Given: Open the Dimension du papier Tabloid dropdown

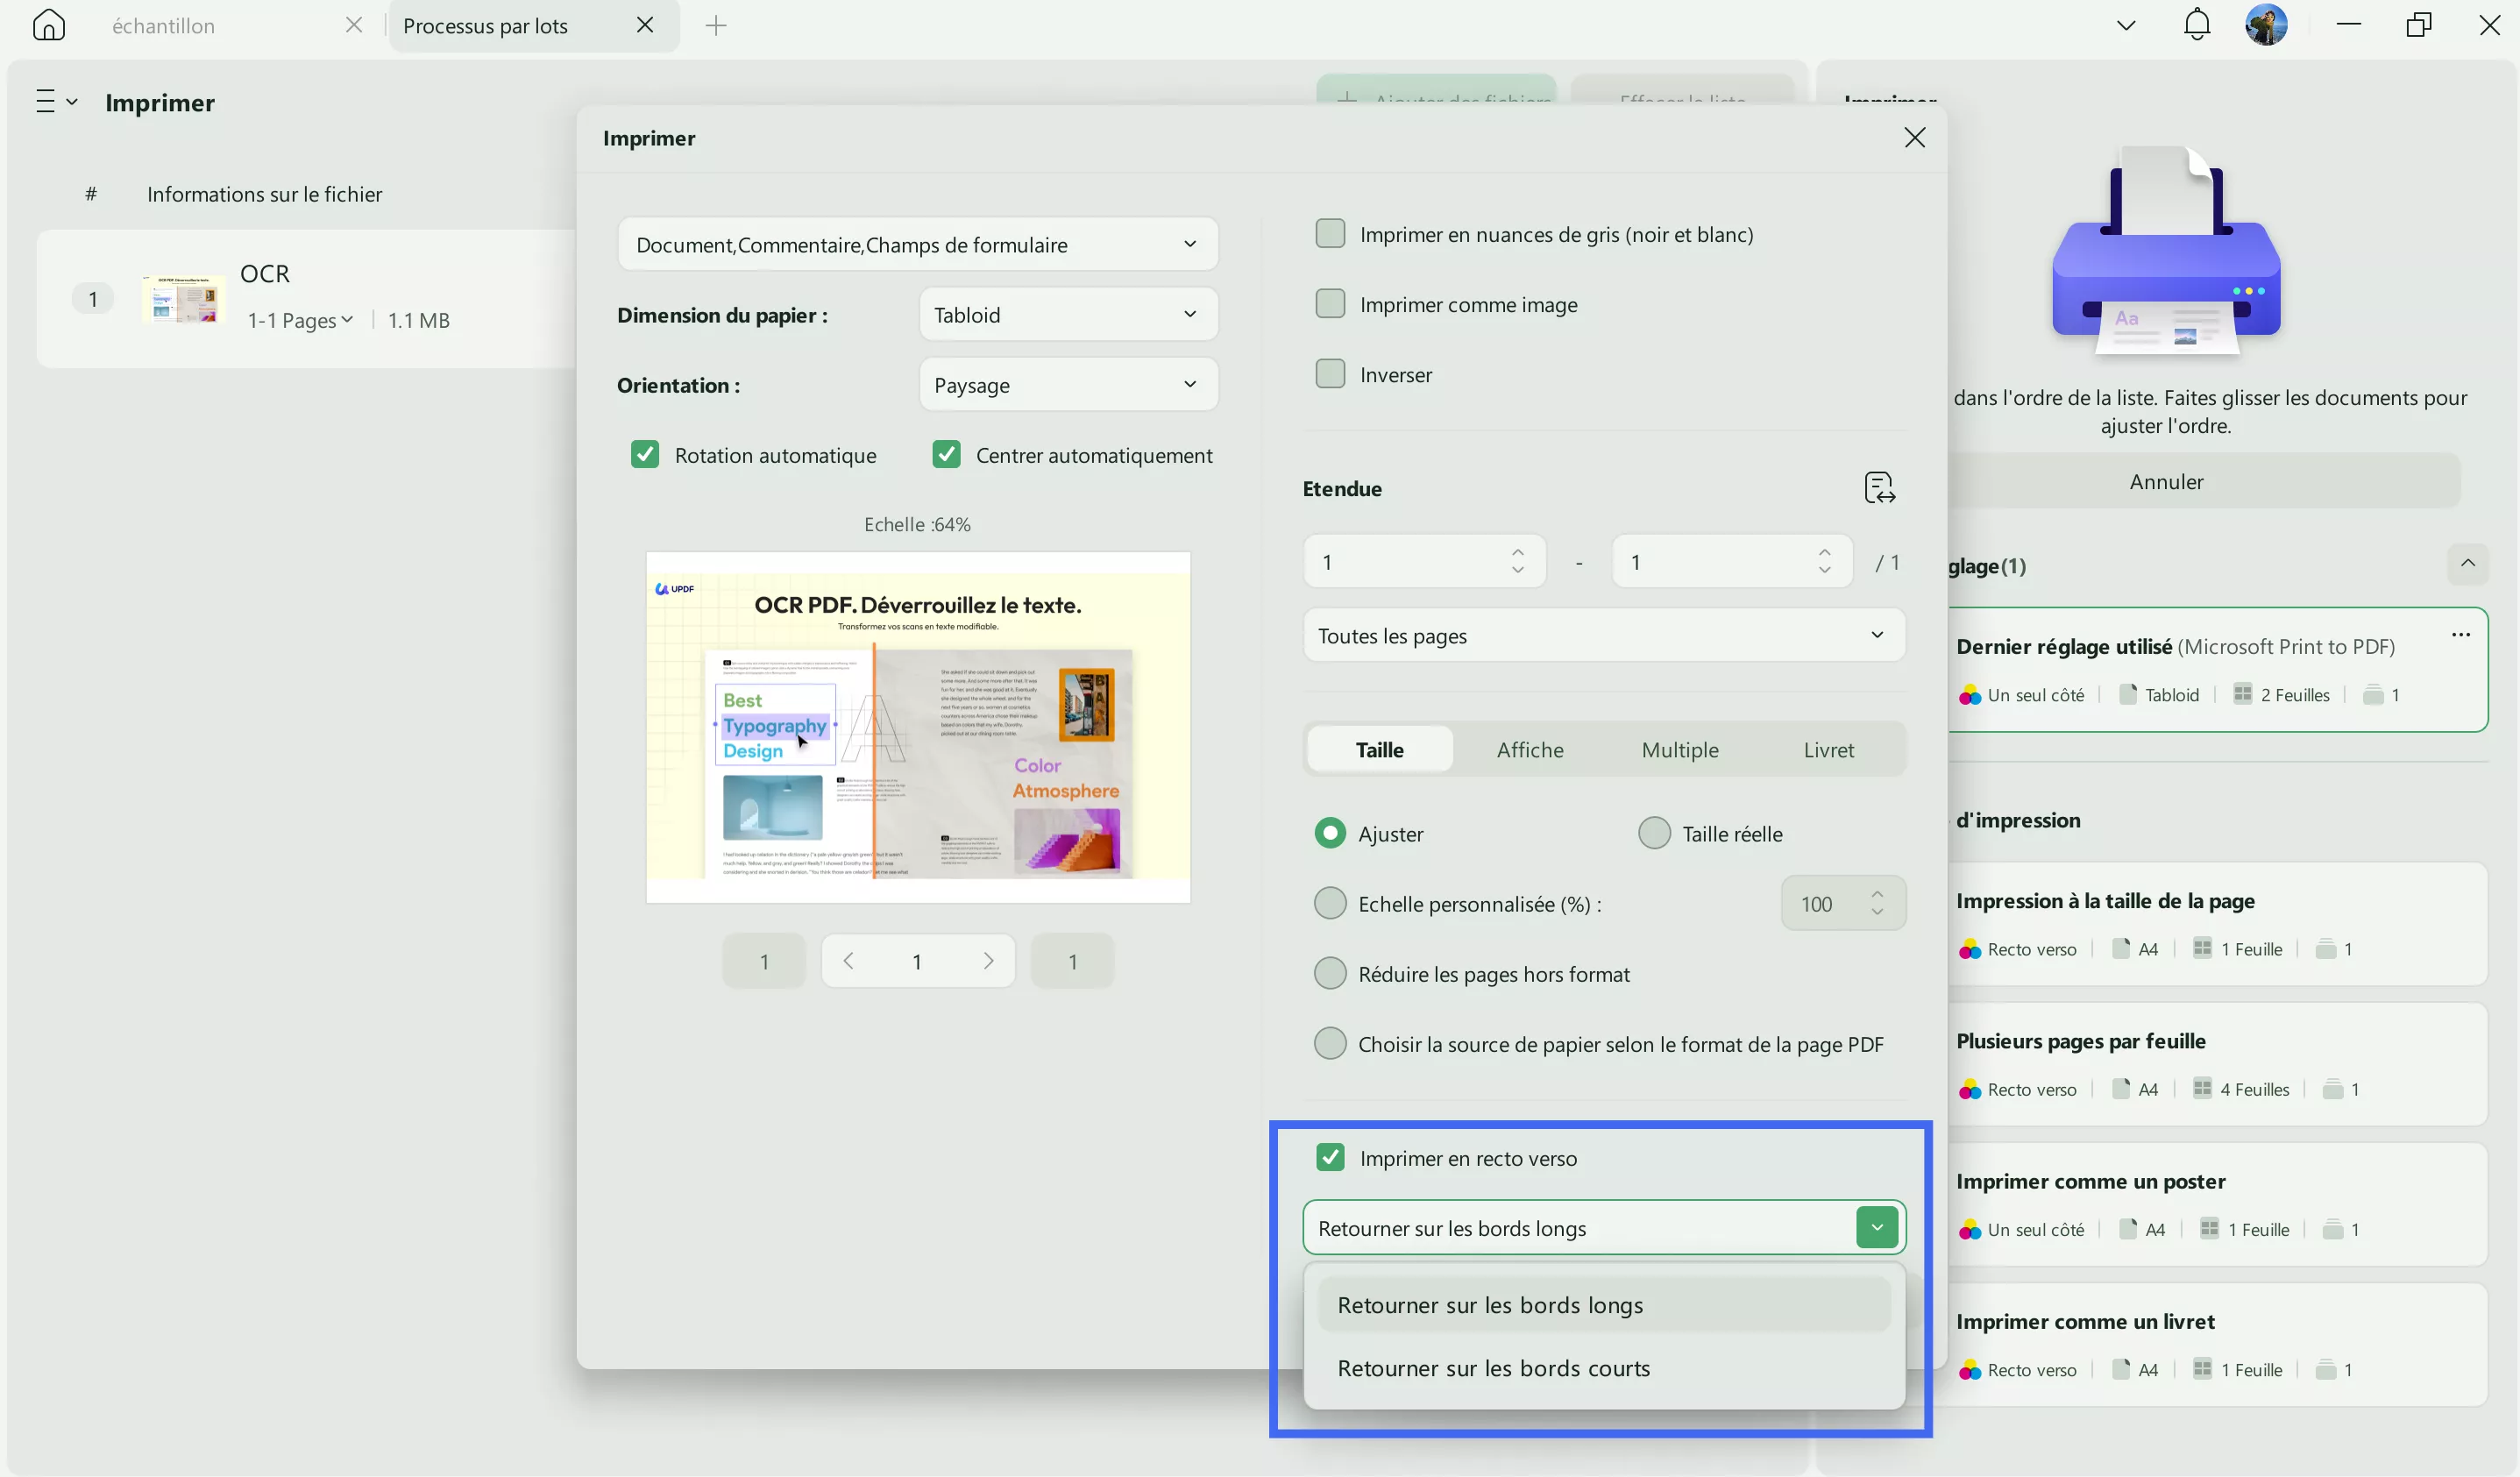Looking at the screenshot, I should click(x=1067, y=315).
